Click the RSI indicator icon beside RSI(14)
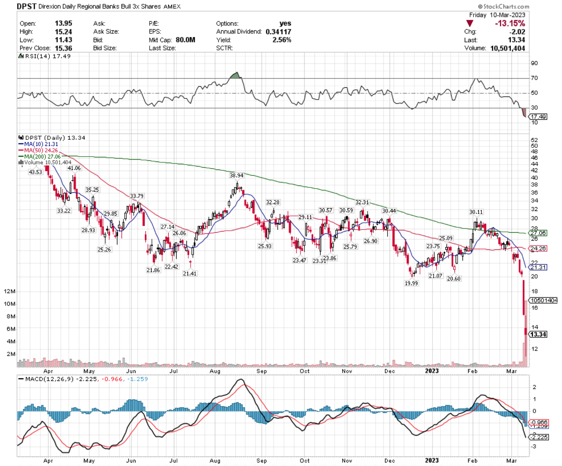Viewport: 562px width, 466px height. tap(21, 56)
